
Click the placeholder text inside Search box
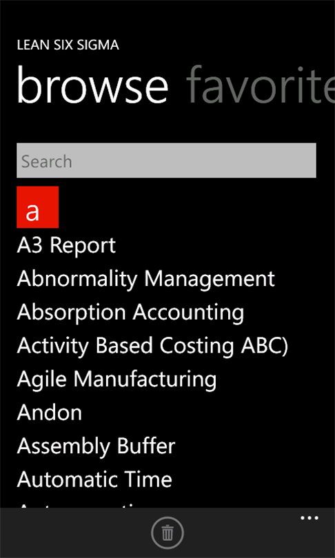pos(47,161)
